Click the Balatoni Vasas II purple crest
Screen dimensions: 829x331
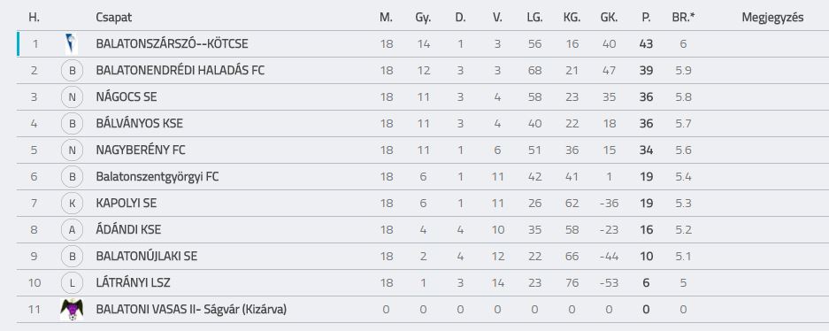(x=72, y=310)
